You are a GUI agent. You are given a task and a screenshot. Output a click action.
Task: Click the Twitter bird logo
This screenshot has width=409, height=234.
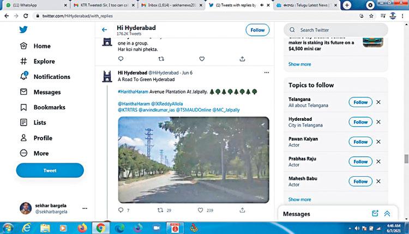tap(24, 30)
